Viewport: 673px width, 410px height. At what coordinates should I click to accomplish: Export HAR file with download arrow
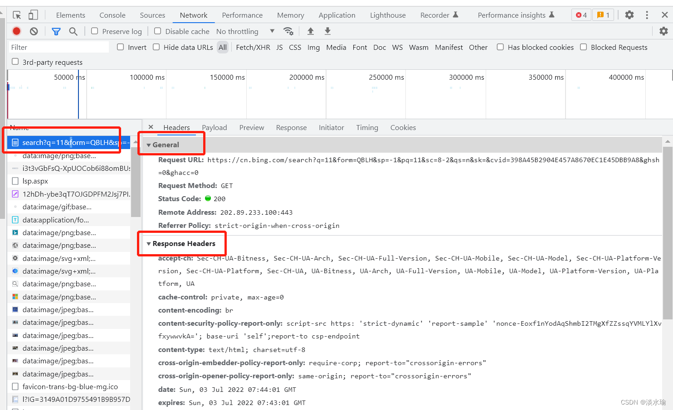pyautogui.click(x=327, y=31)
